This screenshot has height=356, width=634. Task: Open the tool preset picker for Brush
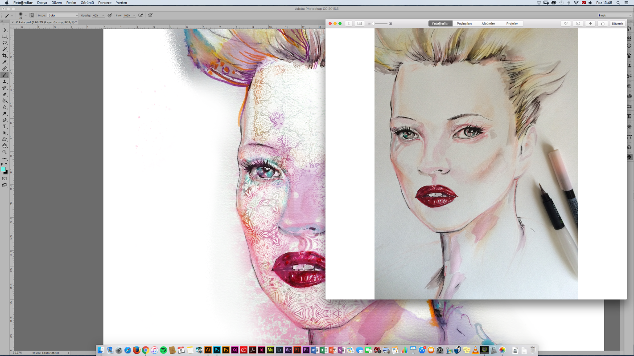(9, 16)
